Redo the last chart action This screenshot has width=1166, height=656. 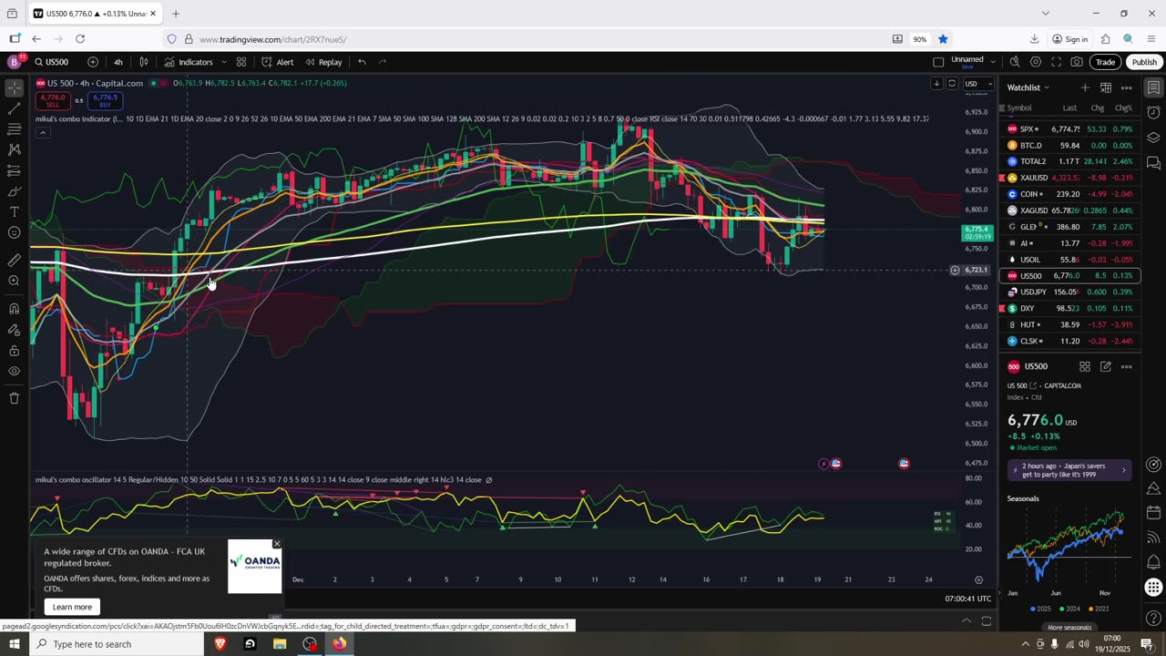(x=383, y=62)
